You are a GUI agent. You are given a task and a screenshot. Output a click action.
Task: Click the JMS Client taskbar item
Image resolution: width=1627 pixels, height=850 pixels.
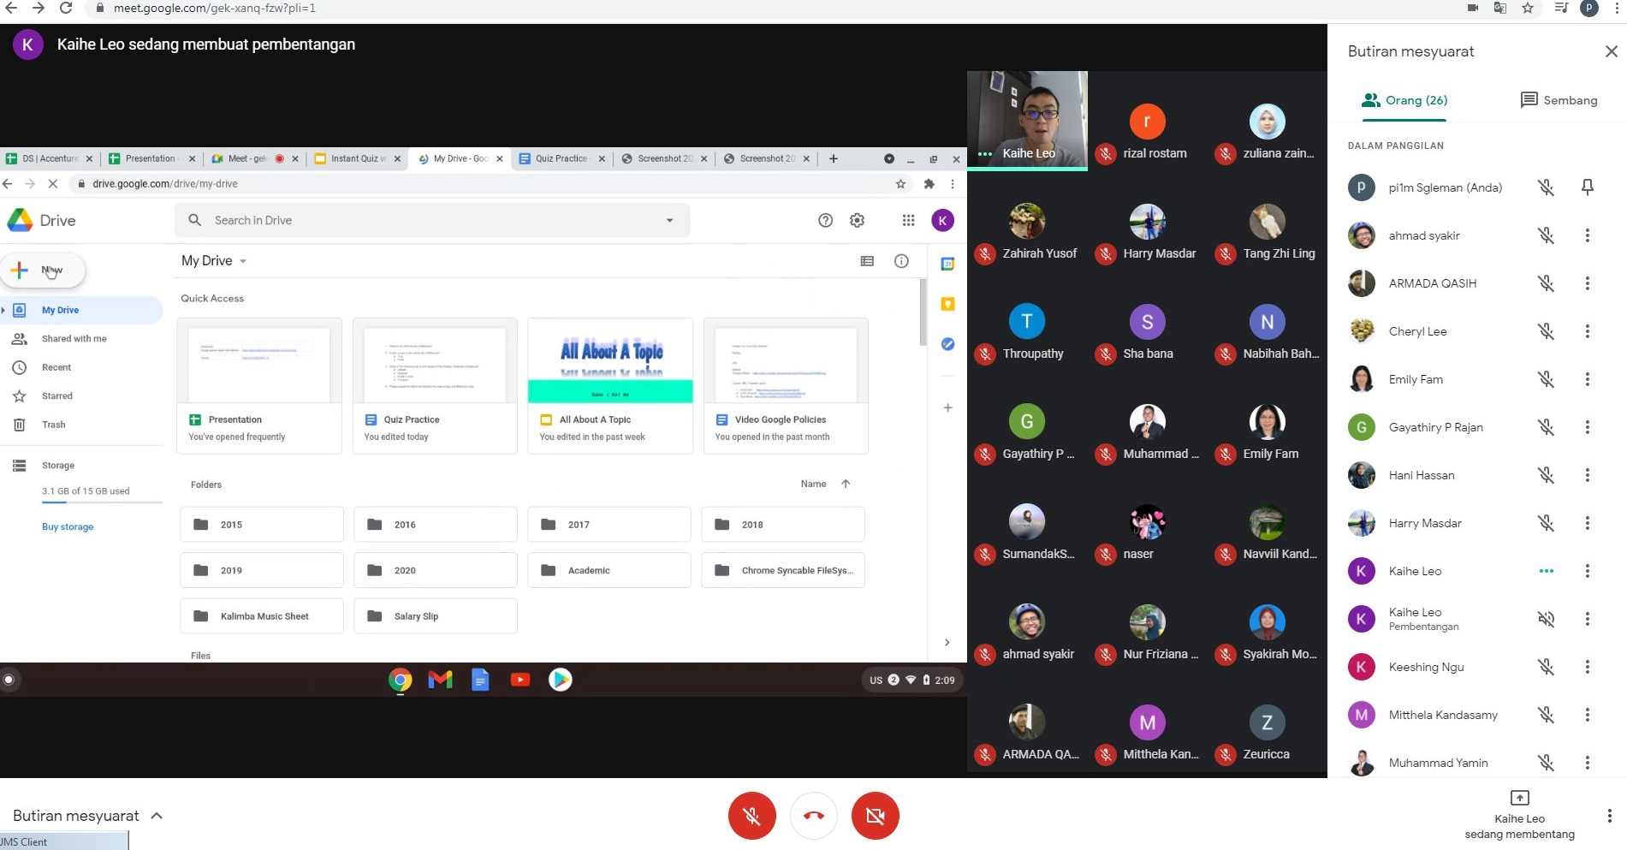64,841
